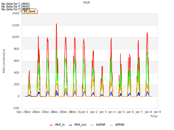Click the Jan 4 x-axis label
The width and height of the screenshot is (174, 130).
112,112
